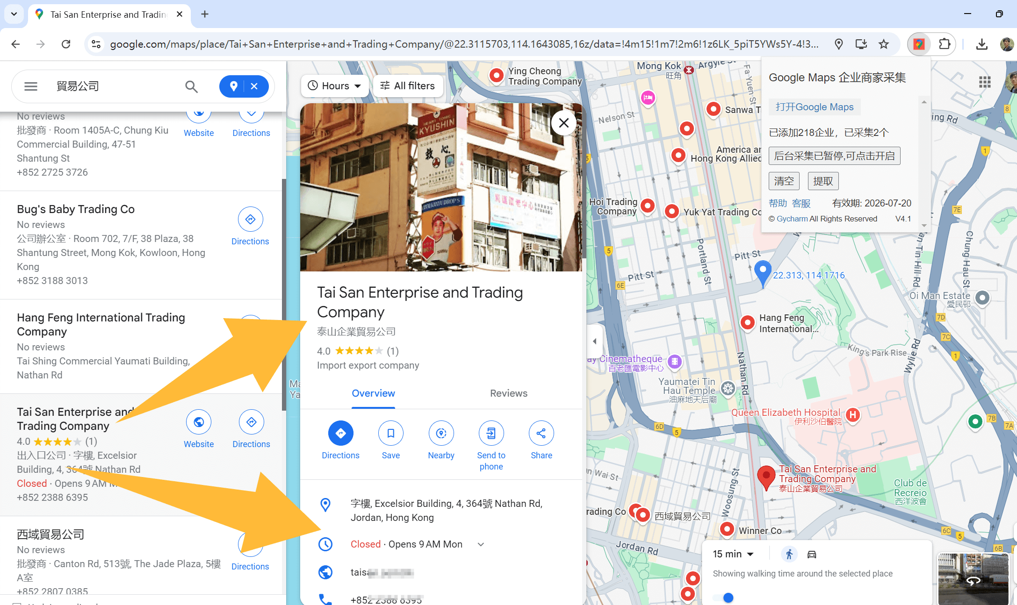Click the 貿易公司 search input field
Screen dimensions: 1017x605
pyautogui.click(x=115, y=86)
